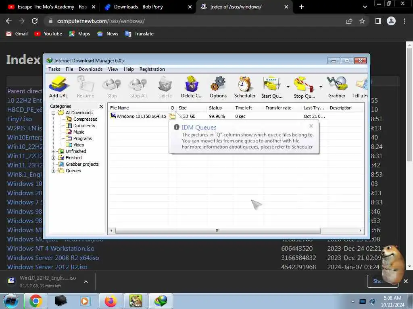Open the Grabber tool icon
The image size is (413, 309).
337,87
